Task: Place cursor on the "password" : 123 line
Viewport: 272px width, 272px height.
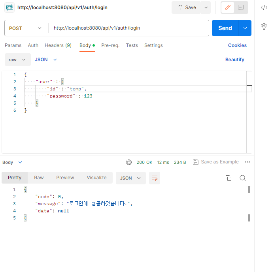Action: click(70, 96)
